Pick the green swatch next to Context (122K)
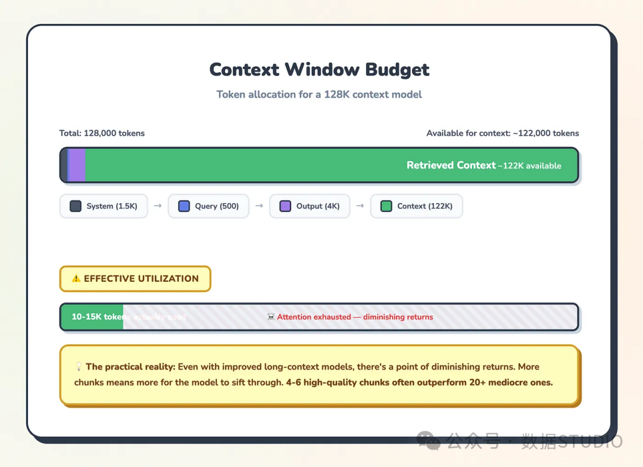Image resolution: width=643 pixels, height=467 pixels. coord(386,206)
